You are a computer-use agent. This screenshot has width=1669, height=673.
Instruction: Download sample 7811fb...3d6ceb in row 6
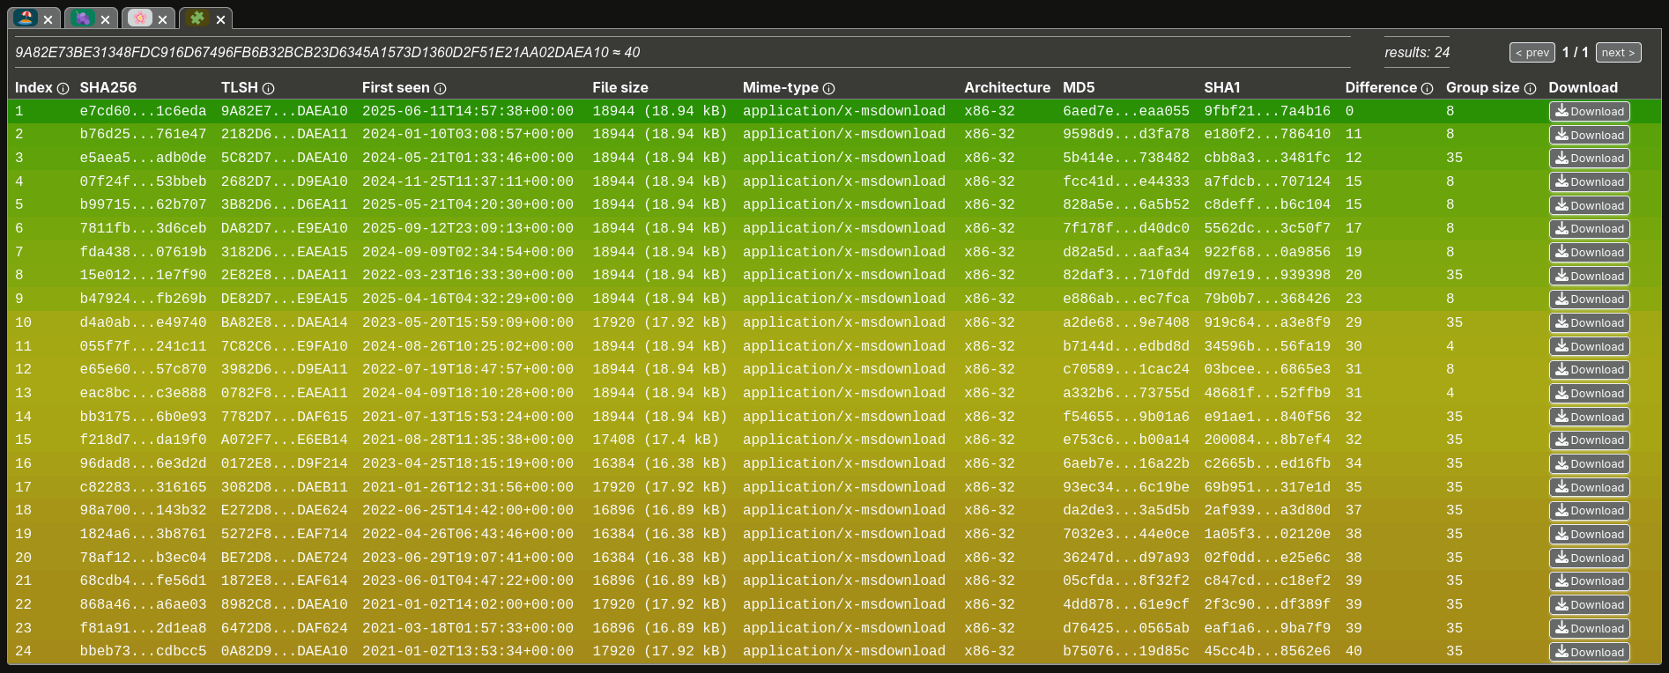[1589, 229]
